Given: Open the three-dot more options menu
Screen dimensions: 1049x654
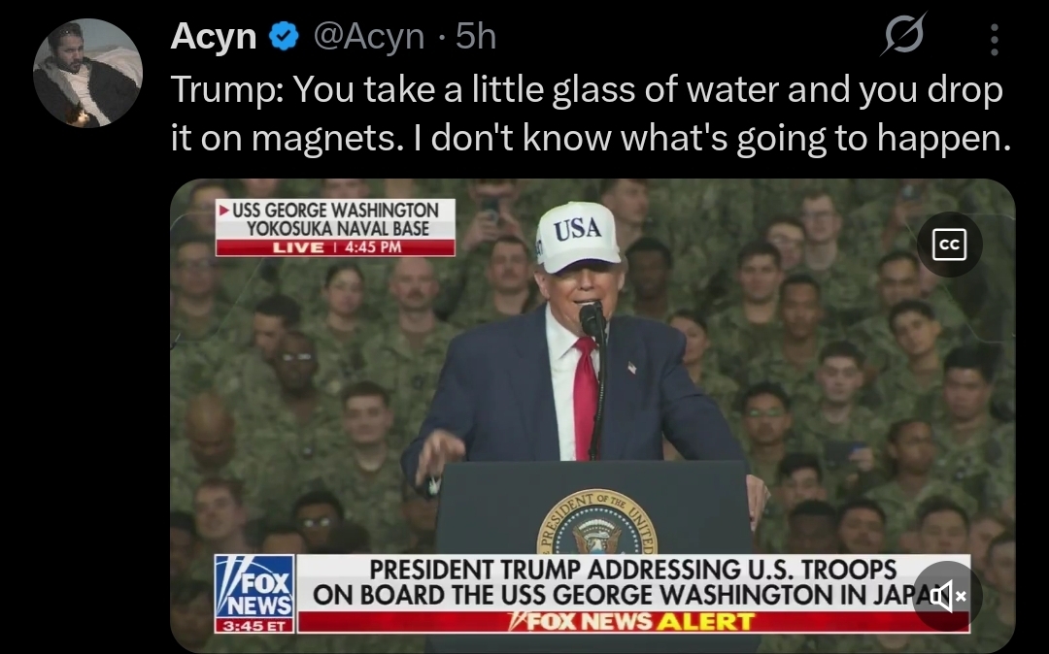Looking at the screenshot, I should (x=995, y=39).
